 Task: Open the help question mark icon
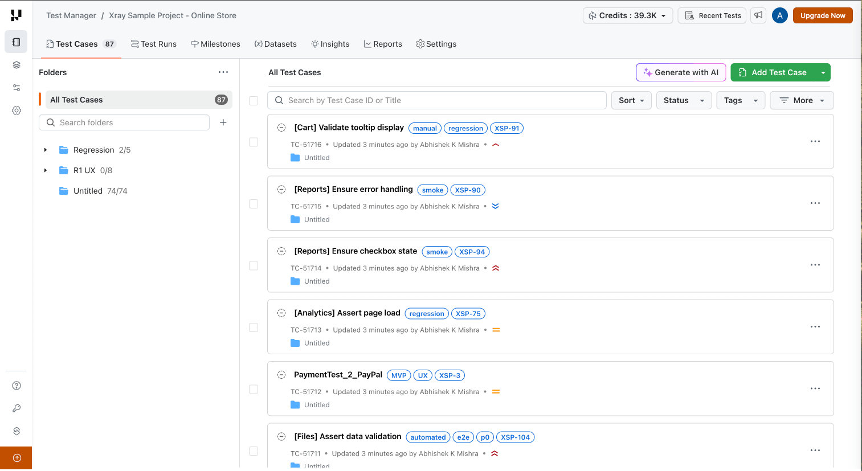coord(17,386)
